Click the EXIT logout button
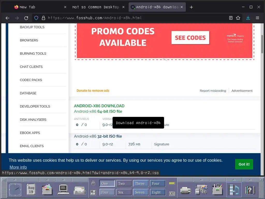Image resolution: width=265 pixels, height=199 pixels. click(x=172, y=193)
